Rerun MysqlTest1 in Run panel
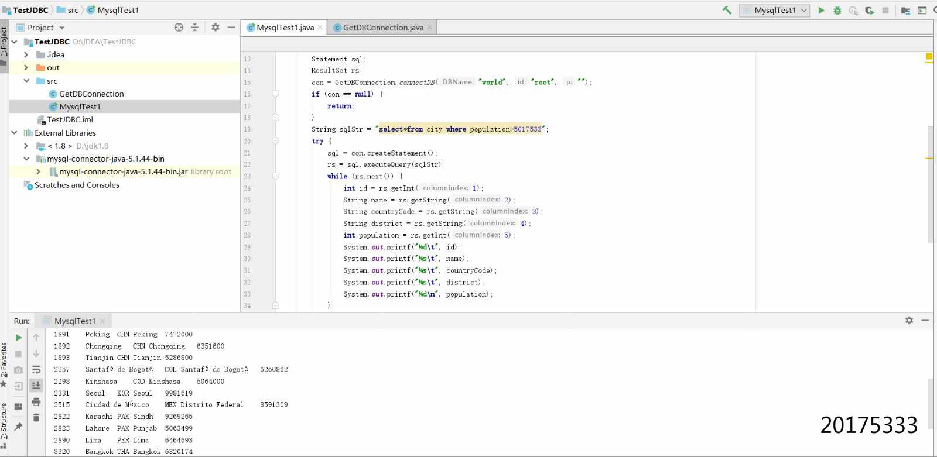Image resolution: width=937 pixels, height=457 pixels. point(18,338)
